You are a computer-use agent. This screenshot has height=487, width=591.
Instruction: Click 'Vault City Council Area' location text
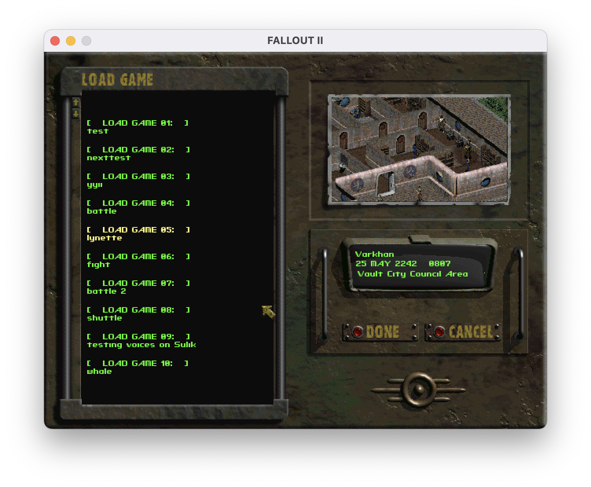click(x=413, y=274)
